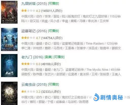Click the star rating icons for 云南虫谷
Viewport: 130px width, 105px height.
(28, 92)
